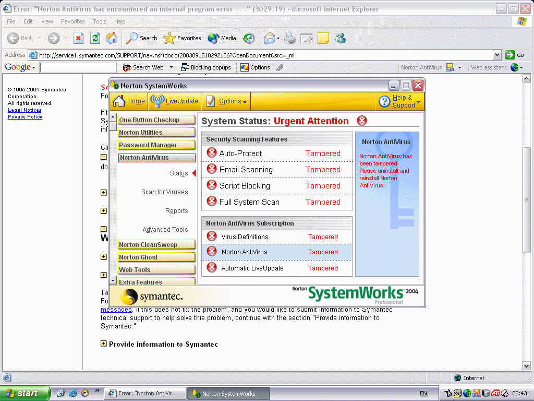
Task: Click the Windows Start button
Action: coord(25,393)
